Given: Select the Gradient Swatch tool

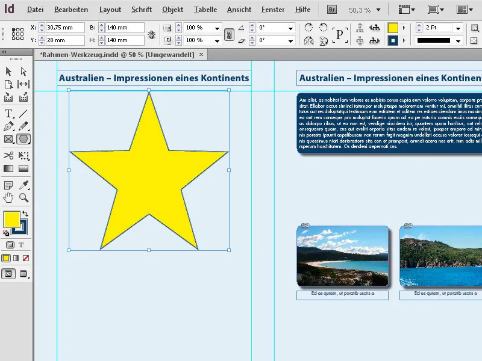Looking at the screenshot, I should click(x=8, y=168).
